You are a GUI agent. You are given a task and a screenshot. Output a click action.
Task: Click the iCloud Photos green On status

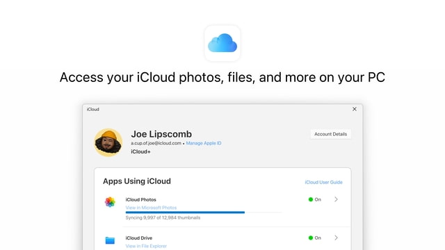coord(315,199)
